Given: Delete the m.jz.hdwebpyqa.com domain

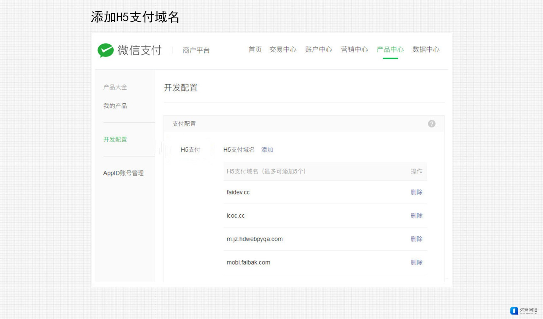Looking at the screenshot, I should tap(416, 239).
